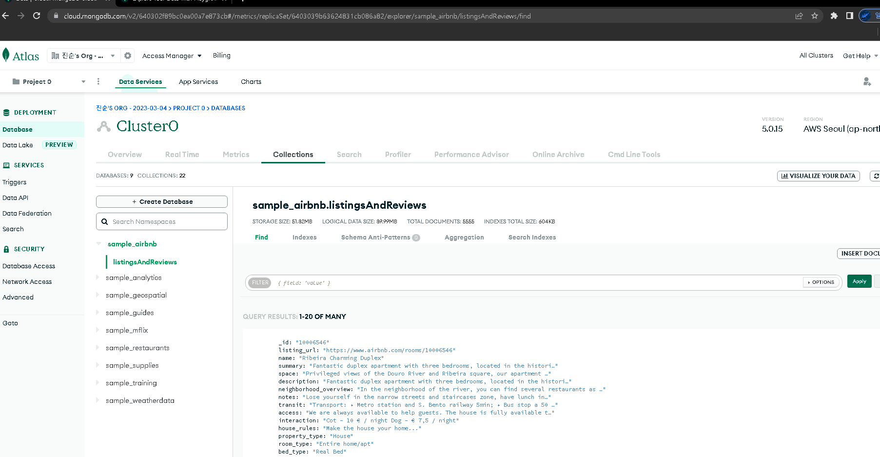Expand the sample_guides database

point(98,313)
